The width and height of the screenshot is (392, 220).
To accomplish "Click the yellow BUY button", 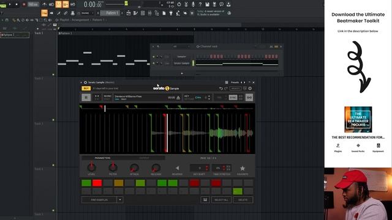I will coord(86,88).
